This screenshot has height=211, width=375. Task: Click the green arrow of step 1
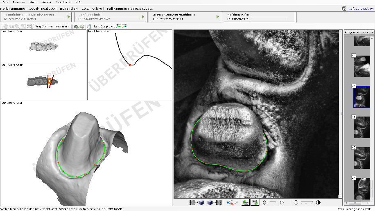coord(69,17)
